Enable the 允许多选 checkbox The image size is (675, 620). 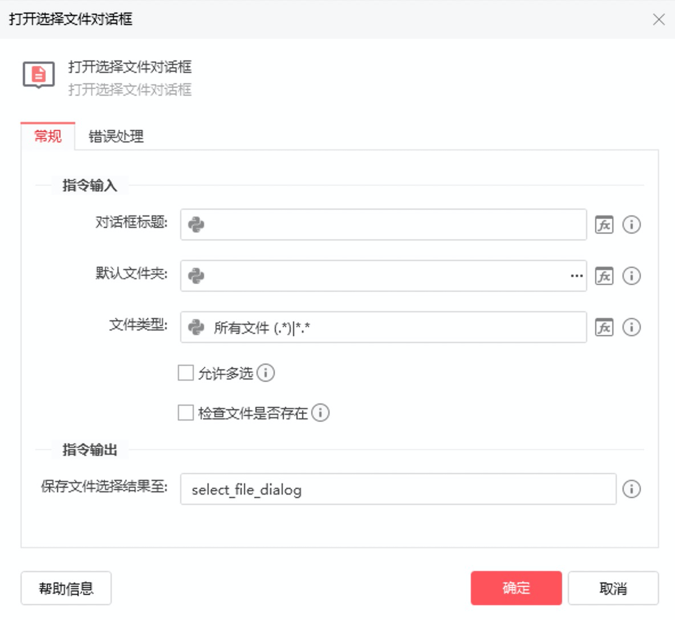tap(185, 373)
